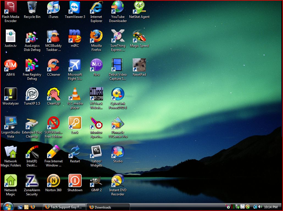Select the Magic Speed icon
The width and height of the screenshot is (283, 211).
pyautogui.click(x=139, y=36)
